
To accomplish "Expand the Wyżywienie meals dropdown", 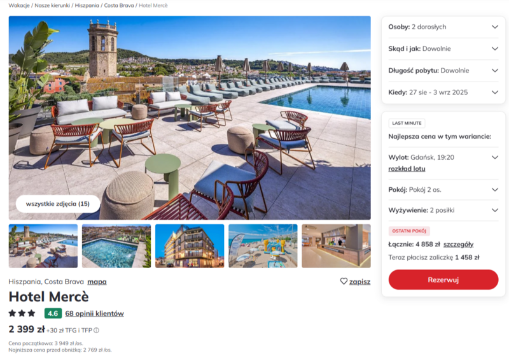I will (443, 210).
